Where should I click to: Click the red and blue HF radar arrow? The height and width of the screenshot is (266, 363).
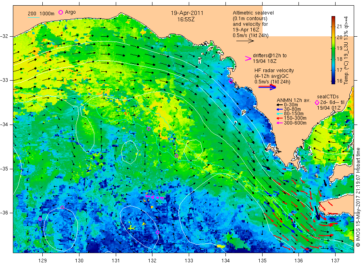coord(267,87)
